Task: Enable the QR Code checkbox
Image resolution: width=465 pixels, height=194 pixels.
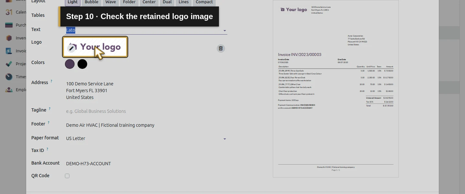Action: point(67,176)
